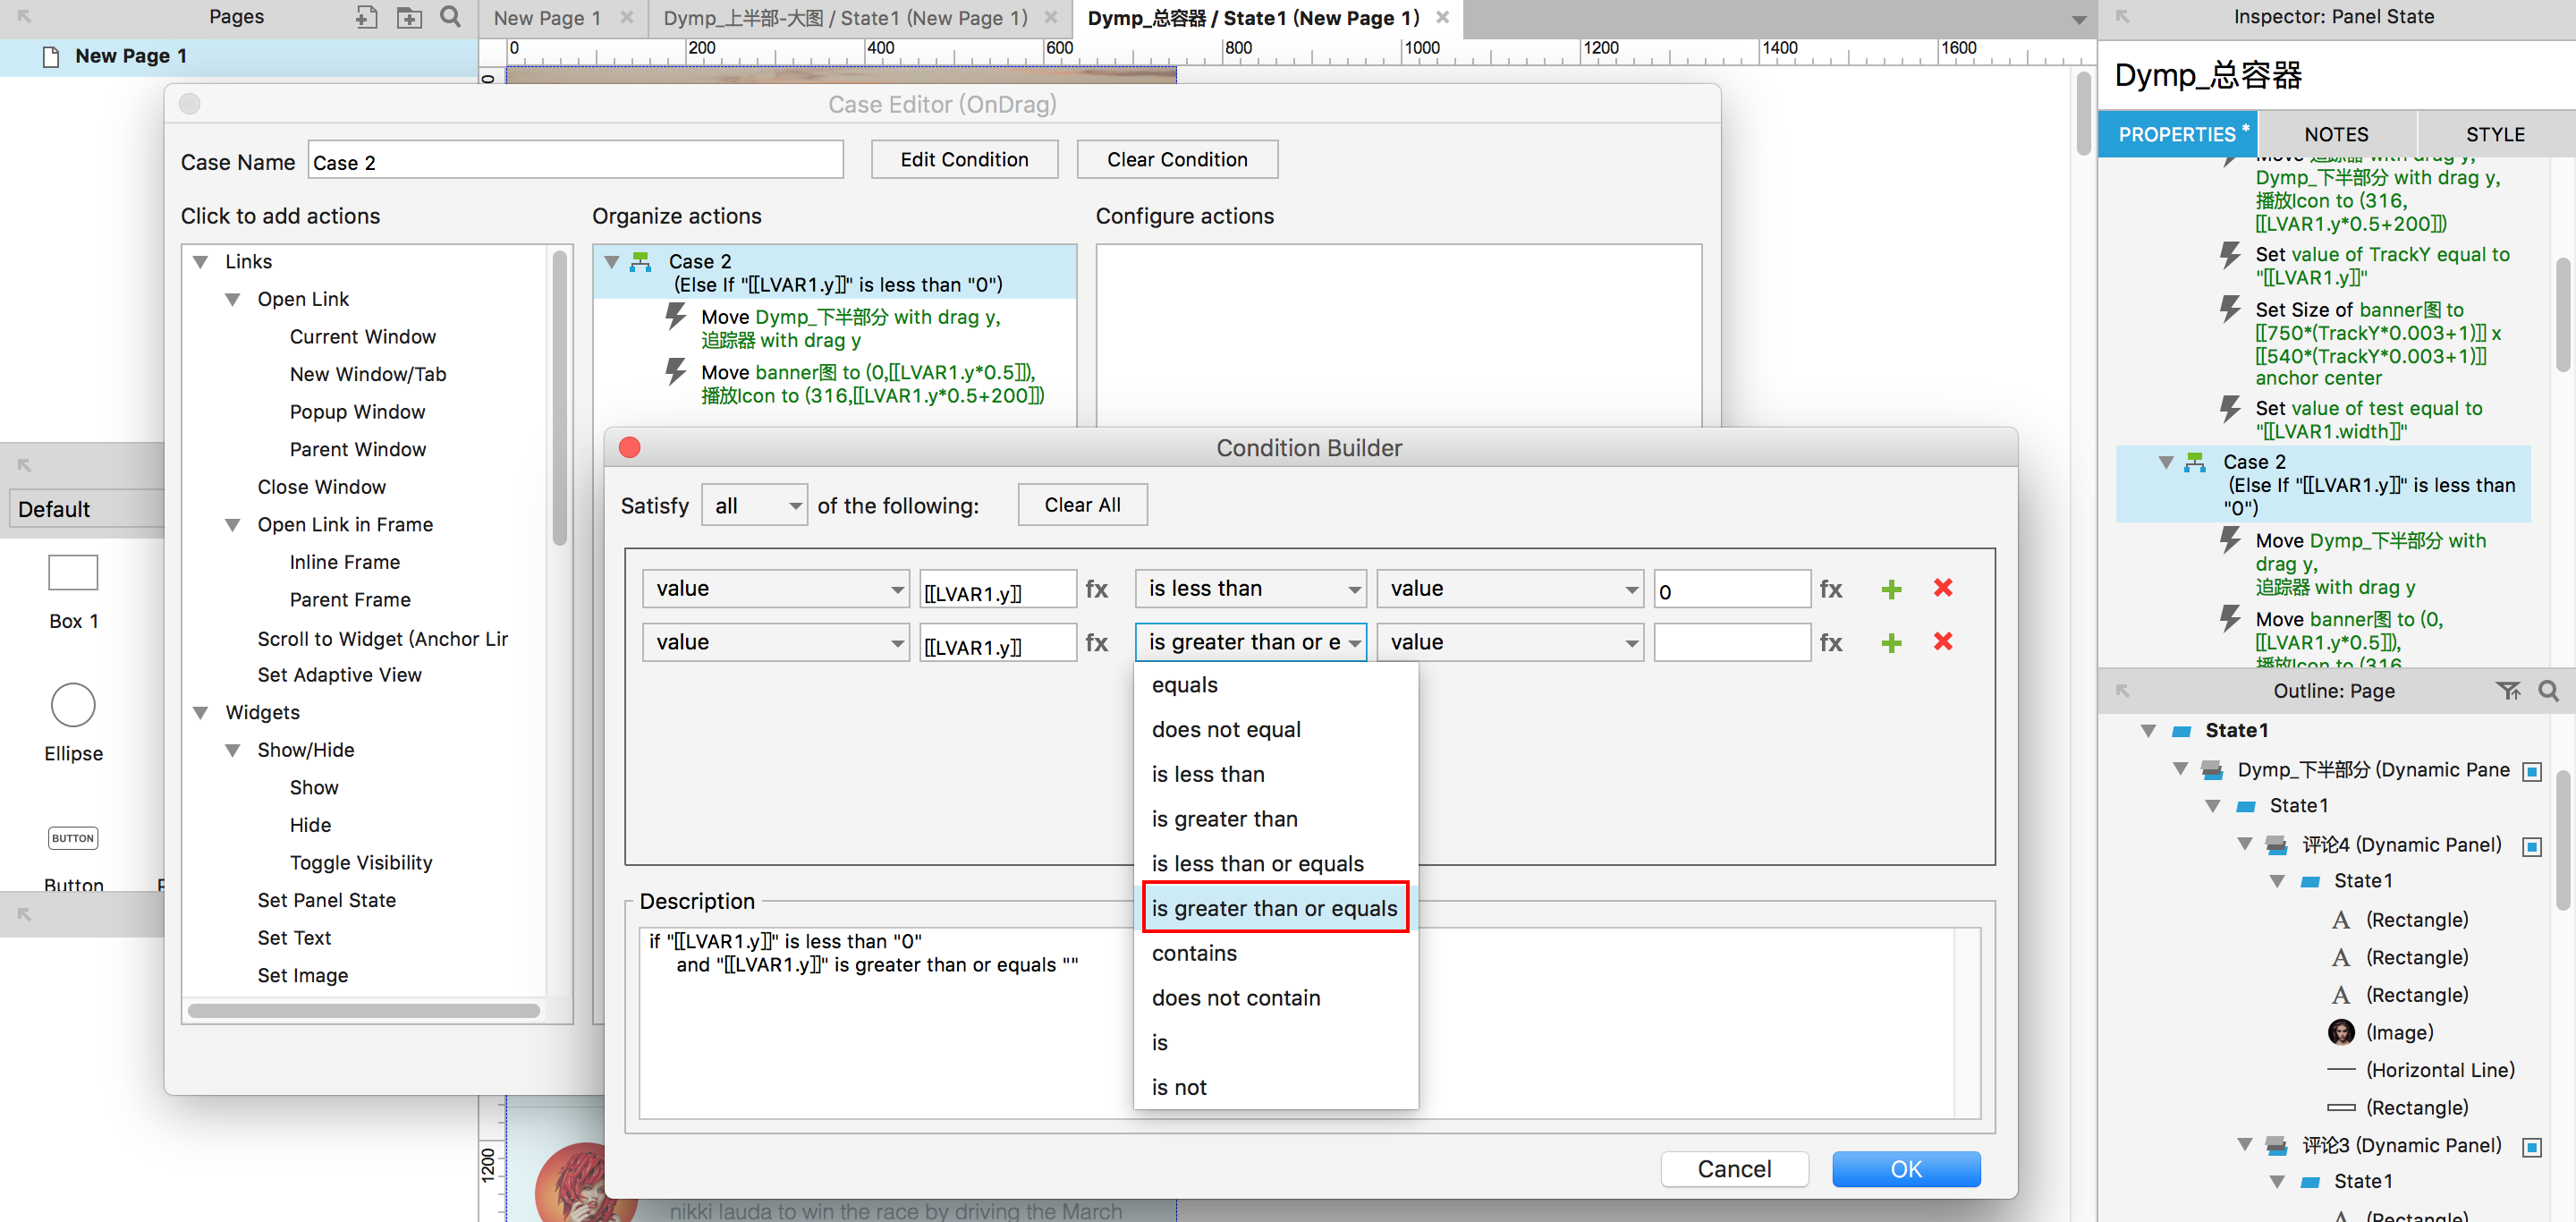2576x1222 pixels.
Task: Toggle visibility box for 评论3 dynamic panel
Action: click(2531, 1147)
